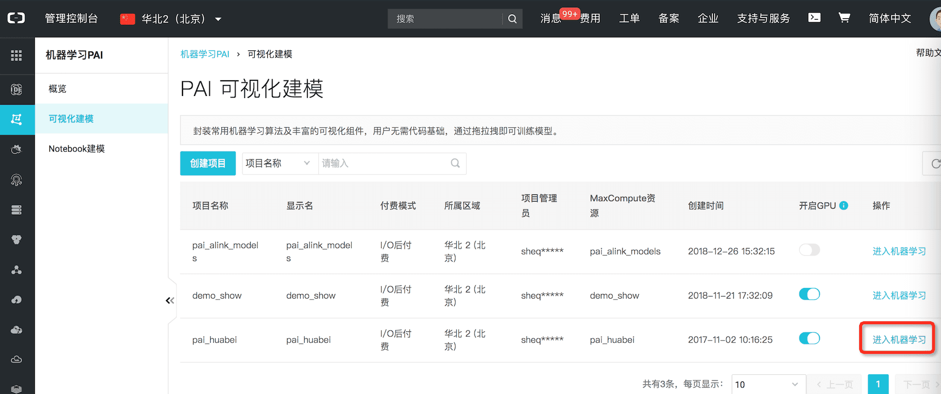Viewport: 941px width, 394px height.
Task: Click the 上一页 pagination button
Action: pyautogui.click(x=834, y=384)
